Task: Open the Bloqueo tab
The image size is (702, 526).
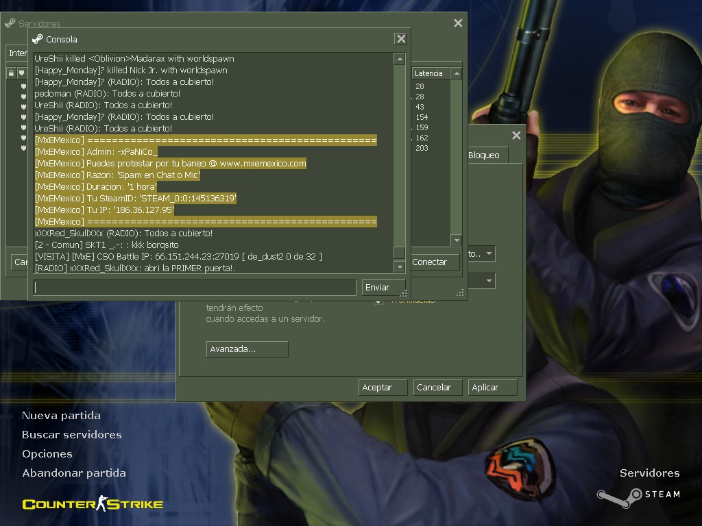Action: [x=487, y=155]
